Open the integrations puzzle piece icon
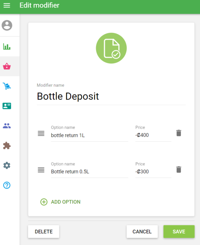 pyautogui.click(x=7, y=146)
